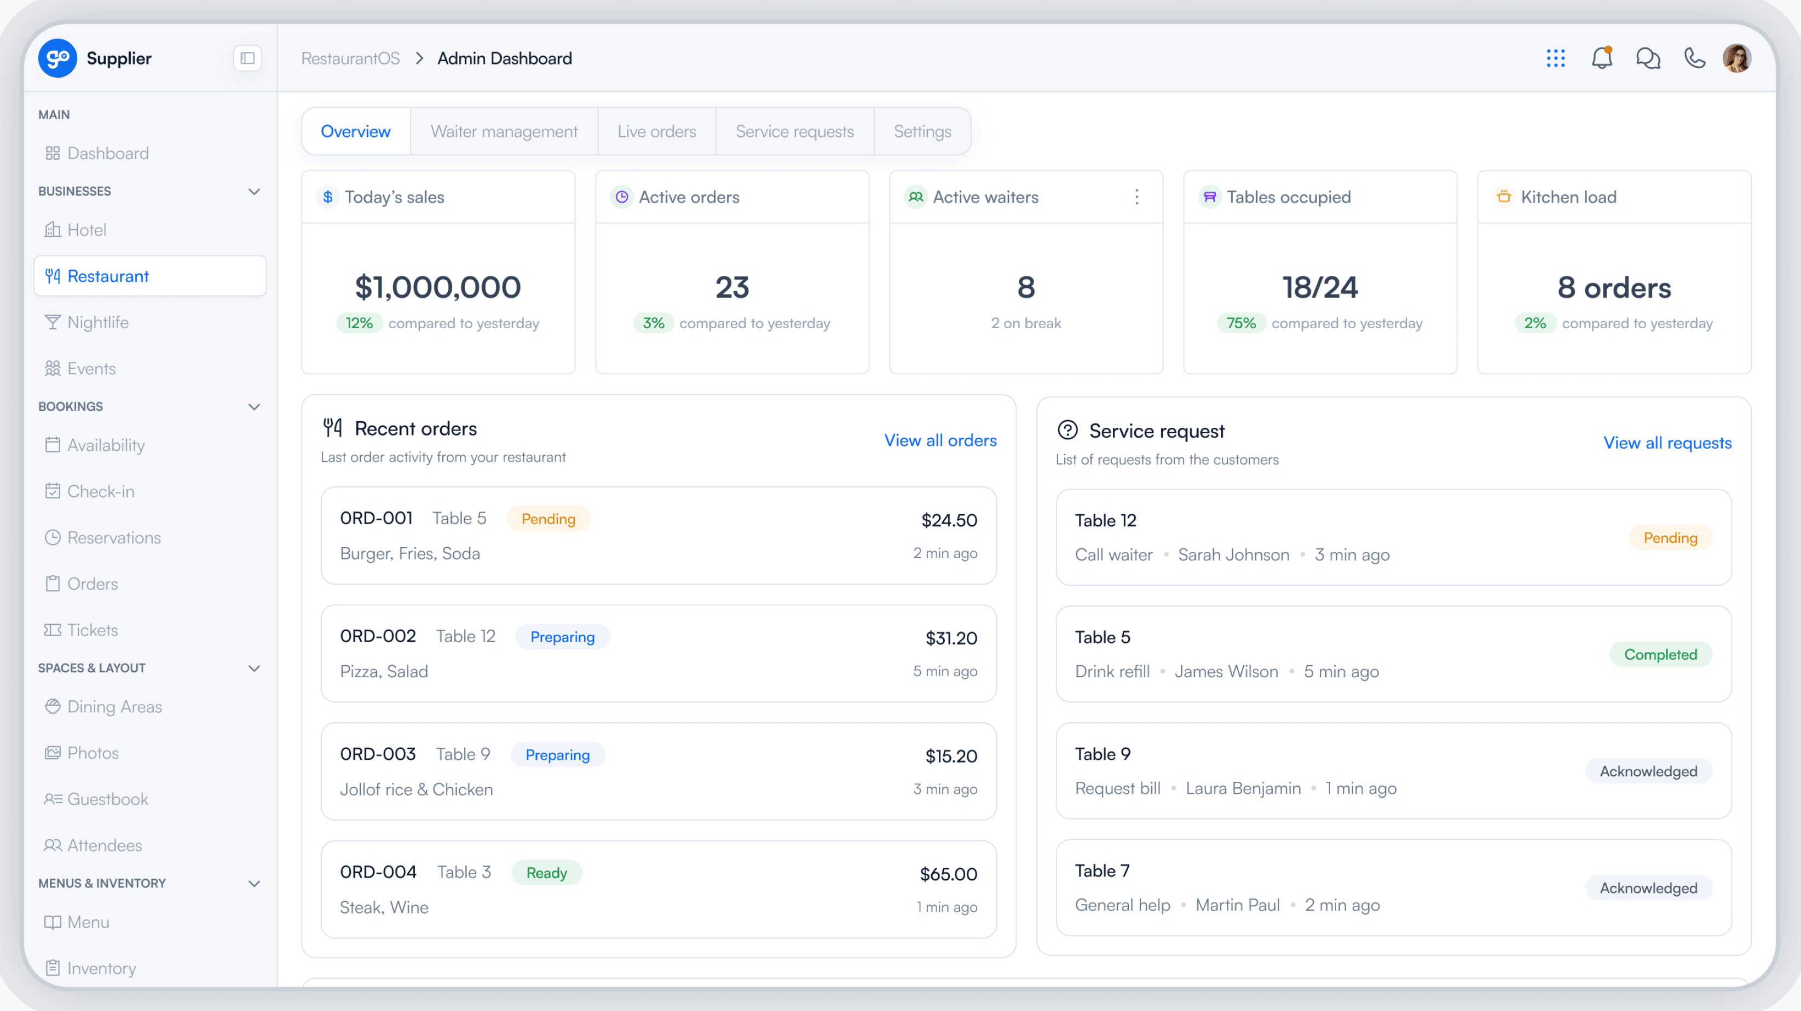Open the Service requests tab
Image resolution: width=1801 pixels, height=1011 pixels.
click(795, 131)
